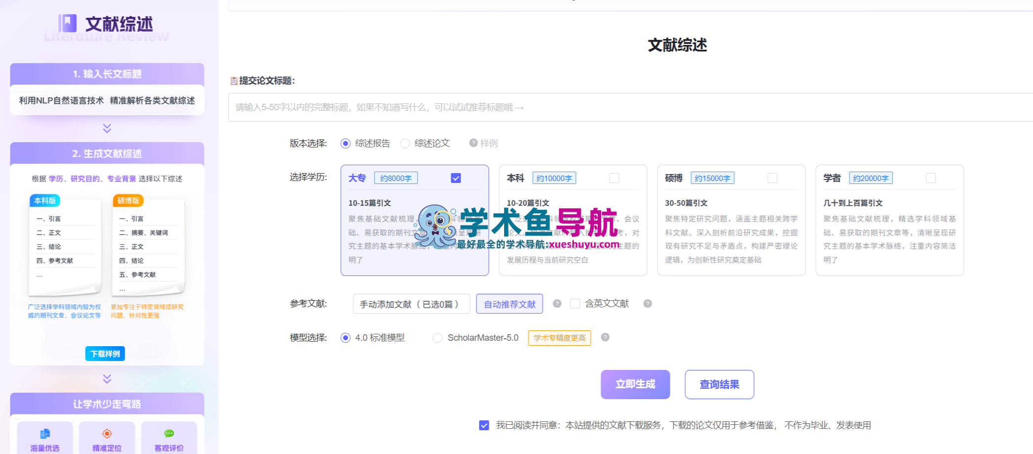1033x454 pixels.
Task: Open the help icon beside ScholarMaster-5.0 badge
Action: [605, 338]
